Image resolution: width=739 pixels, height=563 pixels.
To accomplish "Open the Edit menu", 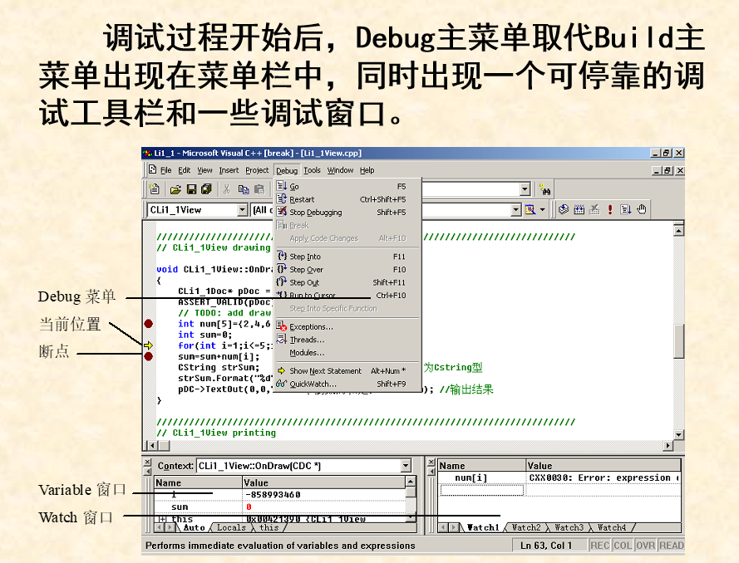I will [x=185, y=170].
